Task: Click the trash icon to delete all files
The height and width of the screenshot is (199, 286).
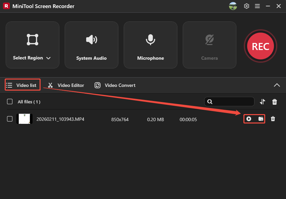Action: [274, 101]
